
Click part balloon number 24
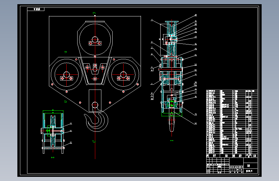pyautogui.click(x=196, y=55)
